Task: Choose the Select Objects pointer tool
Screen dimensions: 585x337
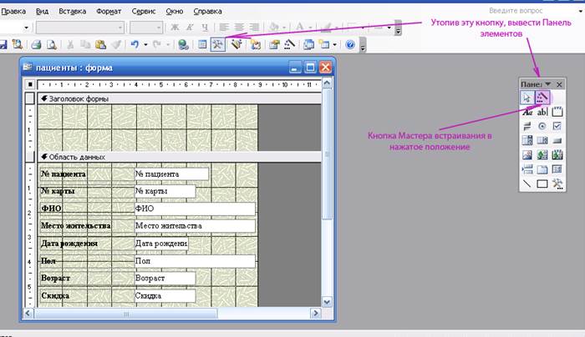Action: (527, 98)
